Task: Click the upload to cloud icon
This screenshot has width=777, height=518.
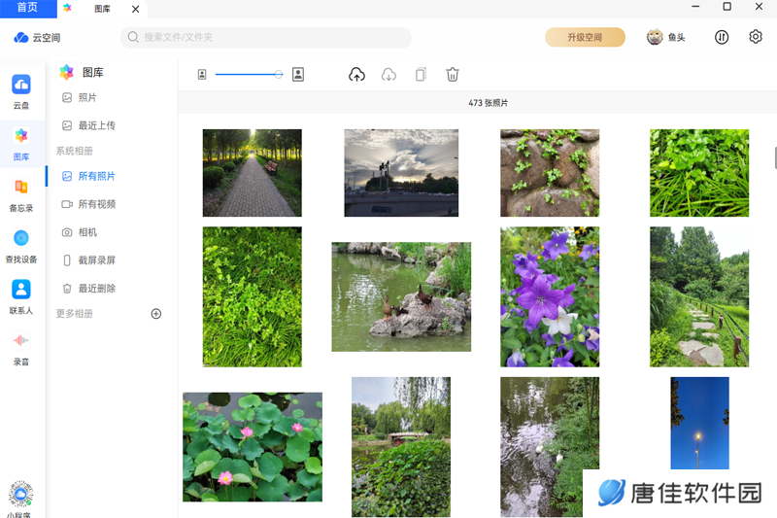Action: point(356,75)
